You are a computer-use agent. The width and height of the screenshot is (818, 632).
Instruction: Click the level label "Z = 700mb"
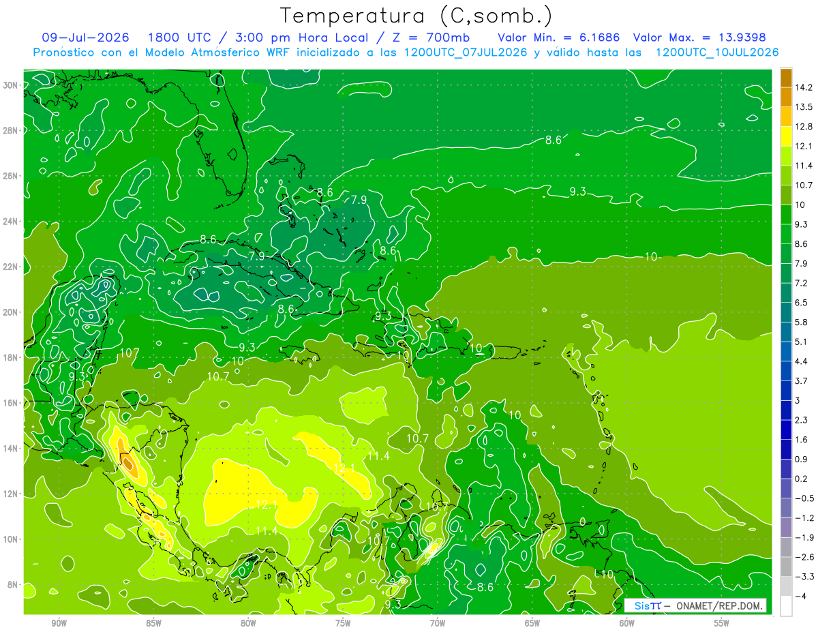432,37
